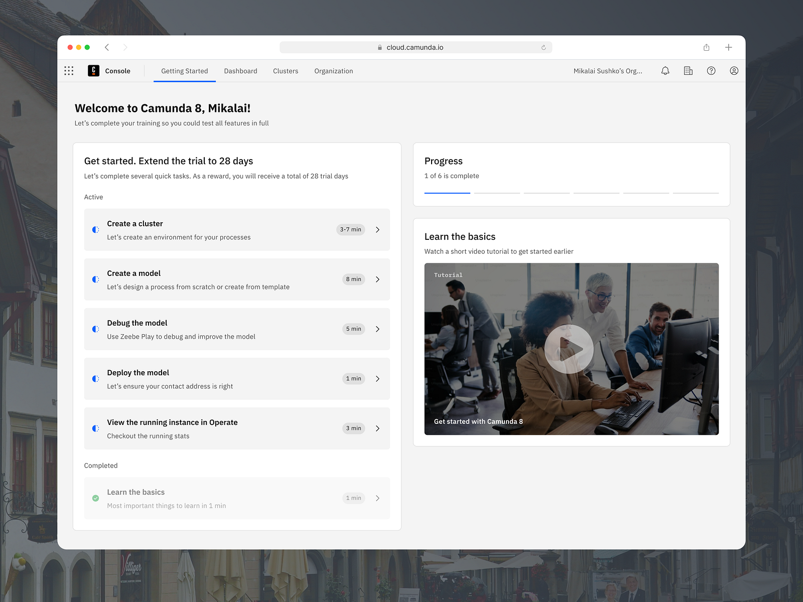This screenshot has width=803, height=602.
Task: Click the "1 of 6 is complete" text
Action: coord(452,176)
